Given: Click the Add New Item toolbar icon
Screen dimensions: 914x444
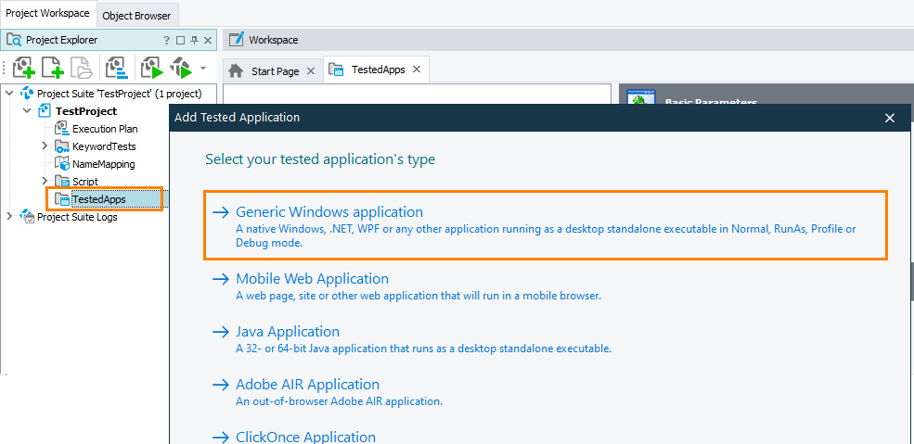Looking at the screenshot, I should 53,69.
